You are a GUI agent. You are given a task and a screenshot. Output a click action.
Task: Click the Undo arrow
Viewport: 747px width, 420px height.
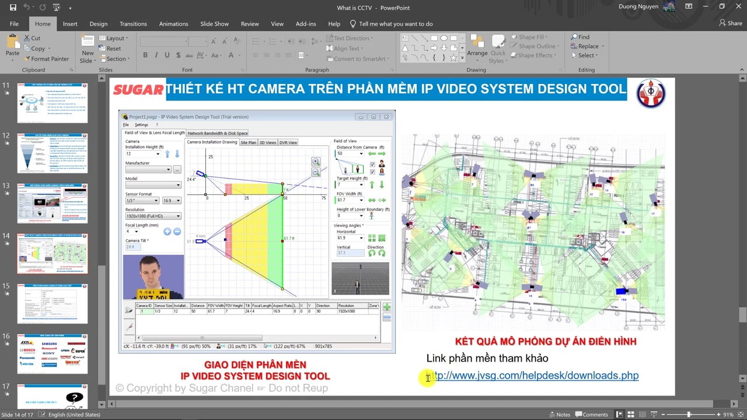click(26, 7)
